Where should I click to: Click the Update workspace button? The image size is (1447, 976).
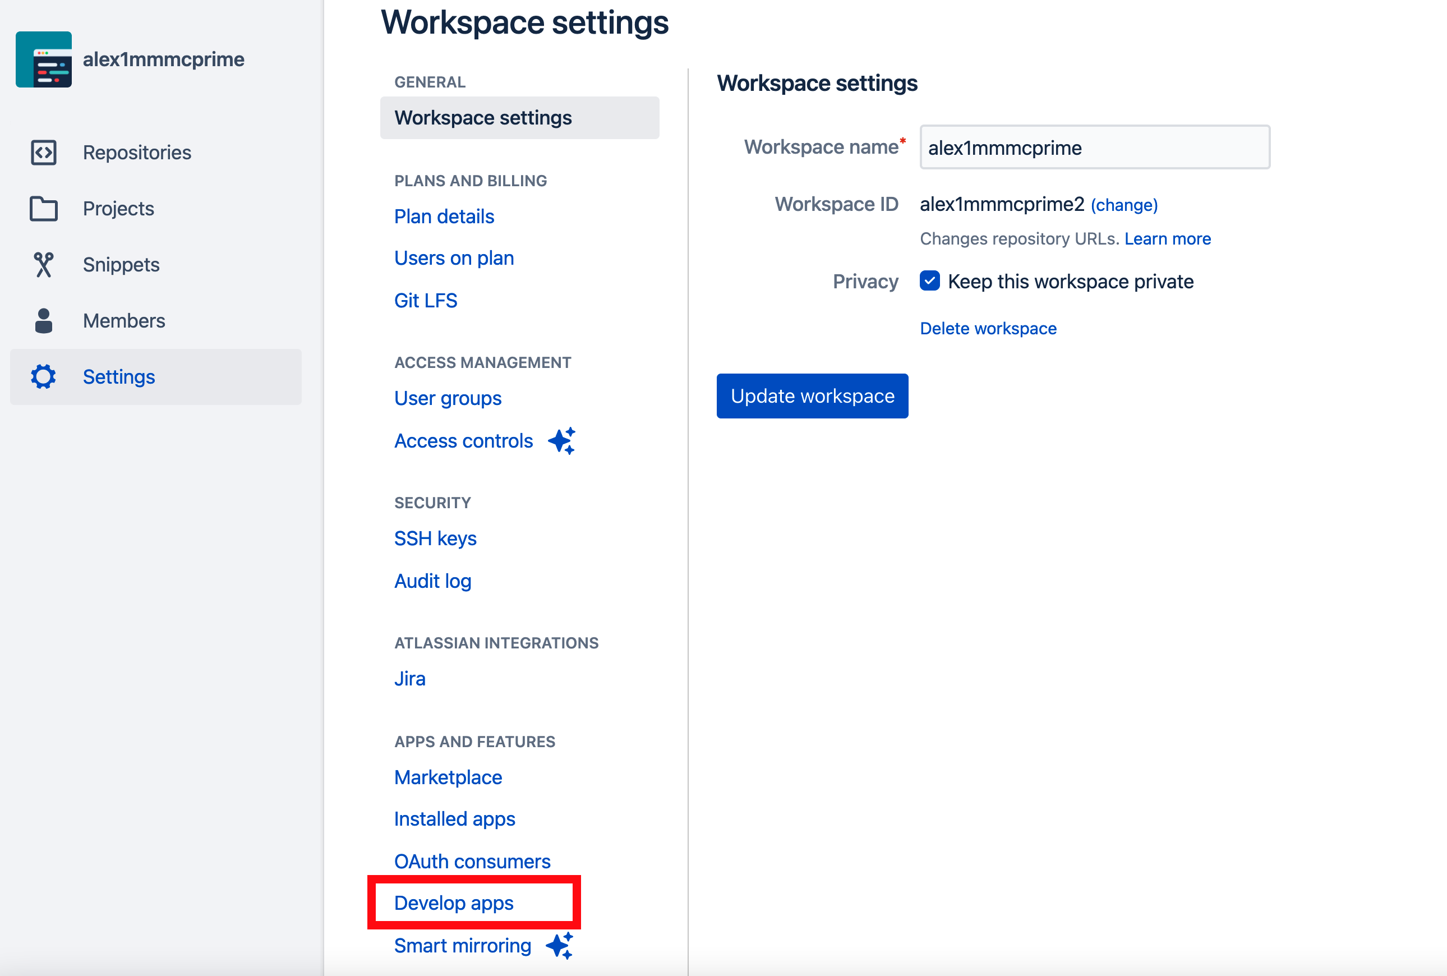click(812, 396)
